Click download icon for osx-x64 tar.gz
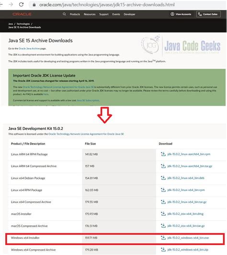The image size is (227, 255). pos(163,226)
